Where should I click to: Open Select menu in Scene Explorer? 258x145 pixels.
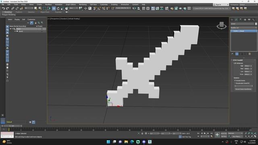tap(10, 19)
